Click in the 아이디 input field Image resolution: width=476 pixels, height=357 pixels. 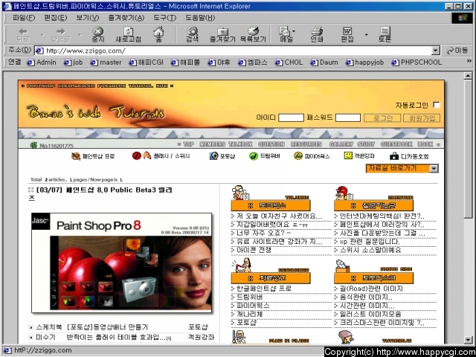tap(291, 118)
